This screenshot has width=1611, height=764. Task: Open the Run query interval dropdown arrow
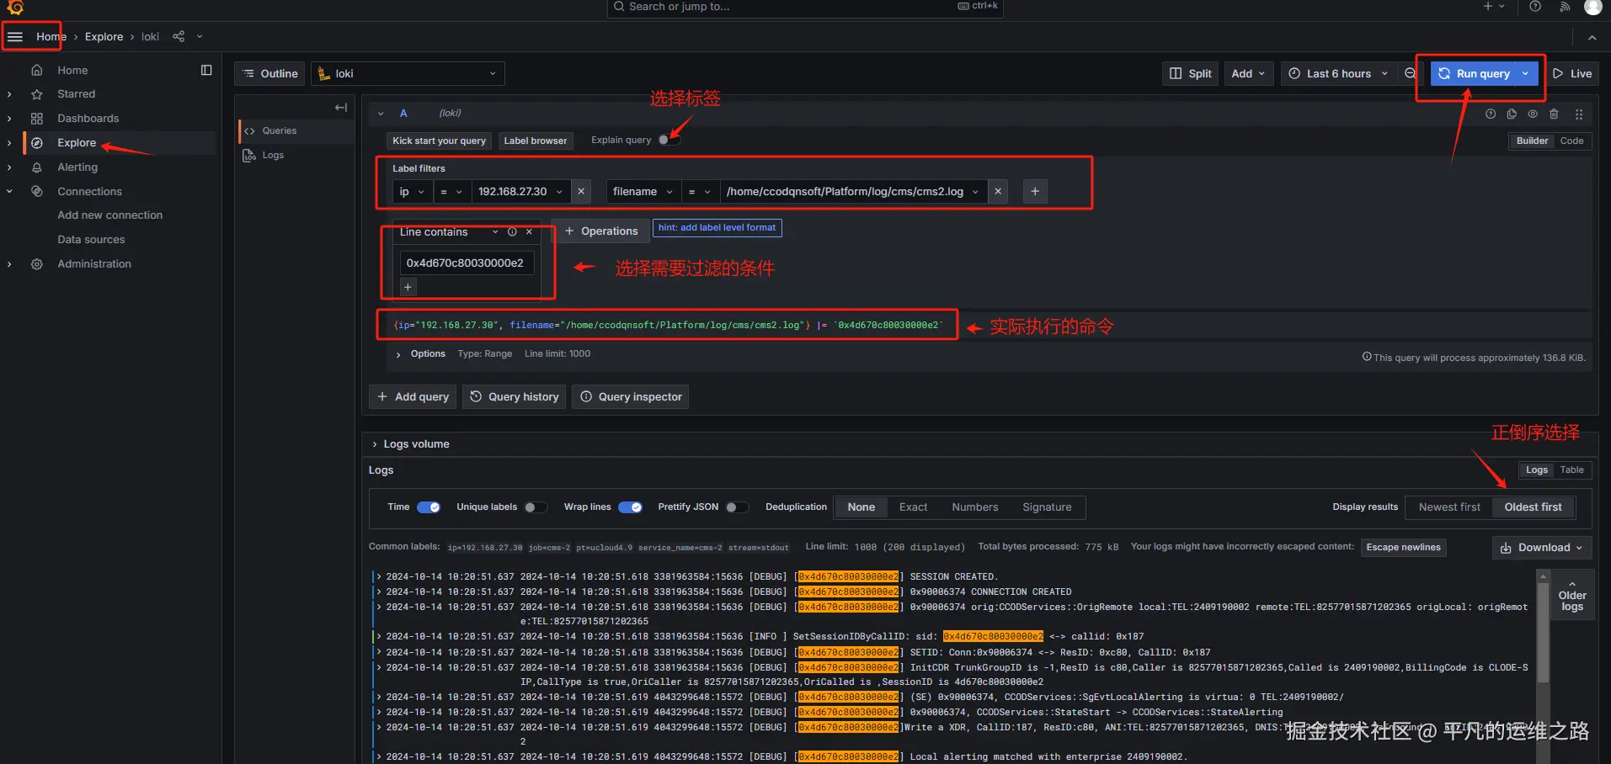1525,74
